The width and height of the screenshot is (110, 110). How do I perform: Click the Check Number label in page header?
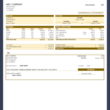[90, 5]
